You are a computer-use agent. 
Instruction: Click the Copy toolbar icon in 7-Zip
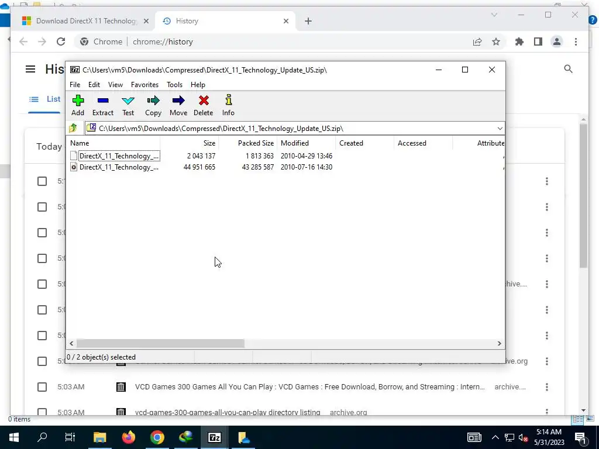coord(153,105)
